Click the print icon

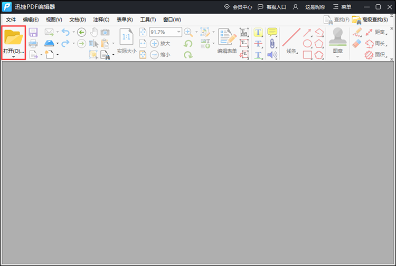click(33, 43)
